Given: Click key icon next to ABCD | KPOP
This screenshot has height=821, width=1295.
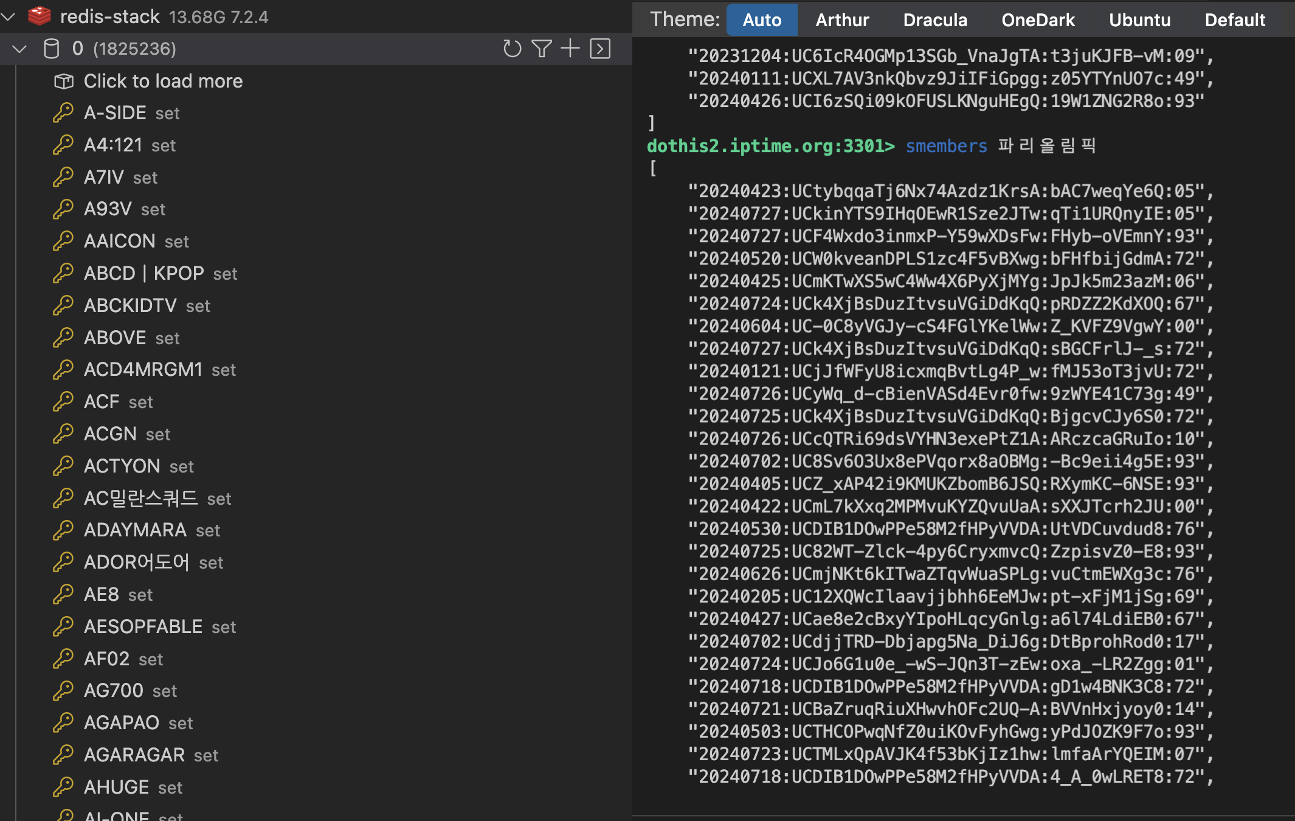Looking at the screenshot, I should (63, 273).
